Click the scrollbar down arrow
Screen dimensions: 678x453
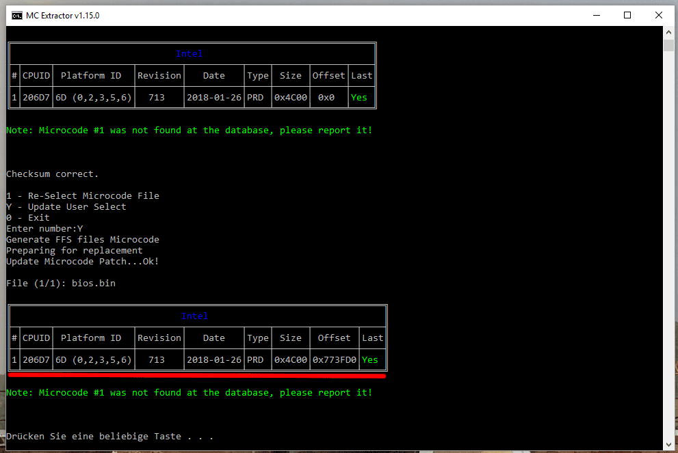click(668, 444)
